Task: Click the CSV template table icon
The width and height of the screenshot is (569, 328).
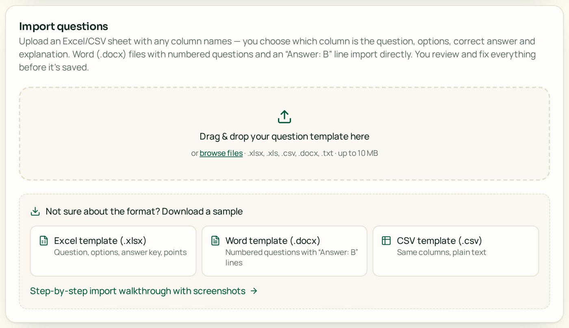Action: 386,241
